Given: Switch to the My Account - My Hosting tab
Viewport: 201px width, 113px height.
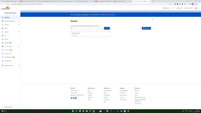Looking at the screenshot, I should click(x=66, y=1).
